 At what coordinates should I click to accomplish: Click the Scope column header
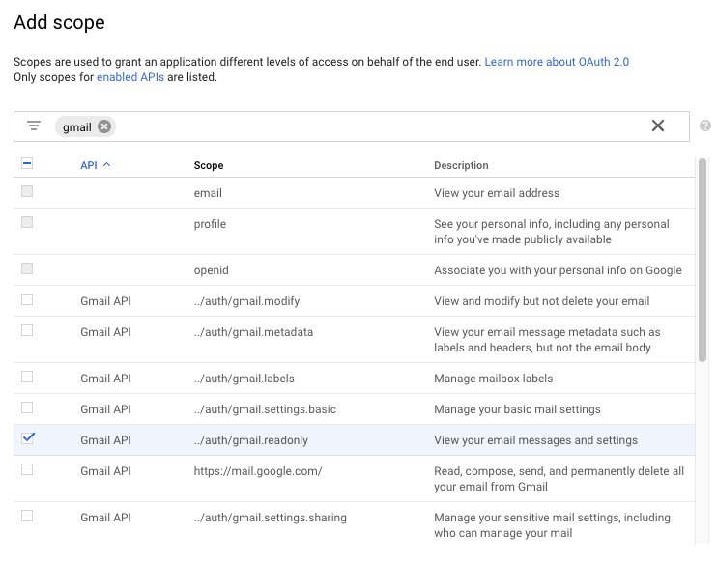(209, 165)
